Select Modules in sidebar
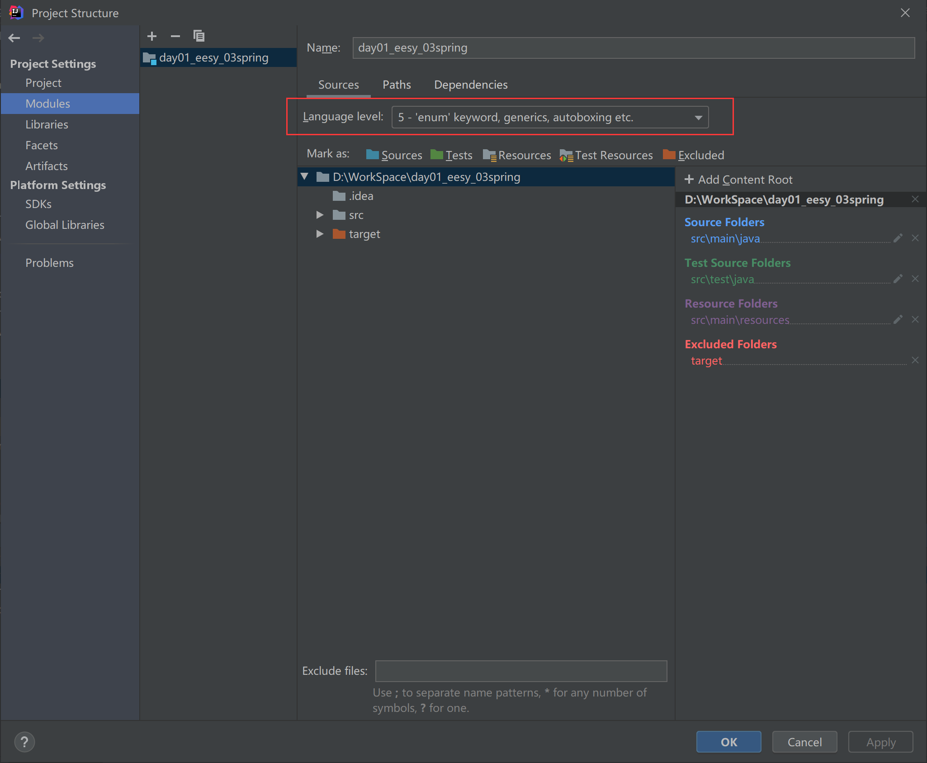This screenshot has height=763, width=927. (x=70, y=104)
